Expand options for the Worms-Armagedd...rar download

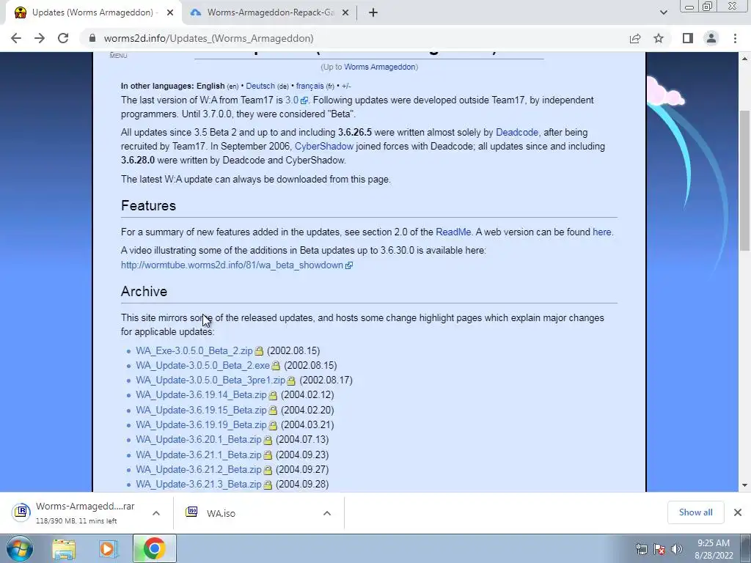coord(156,513)
